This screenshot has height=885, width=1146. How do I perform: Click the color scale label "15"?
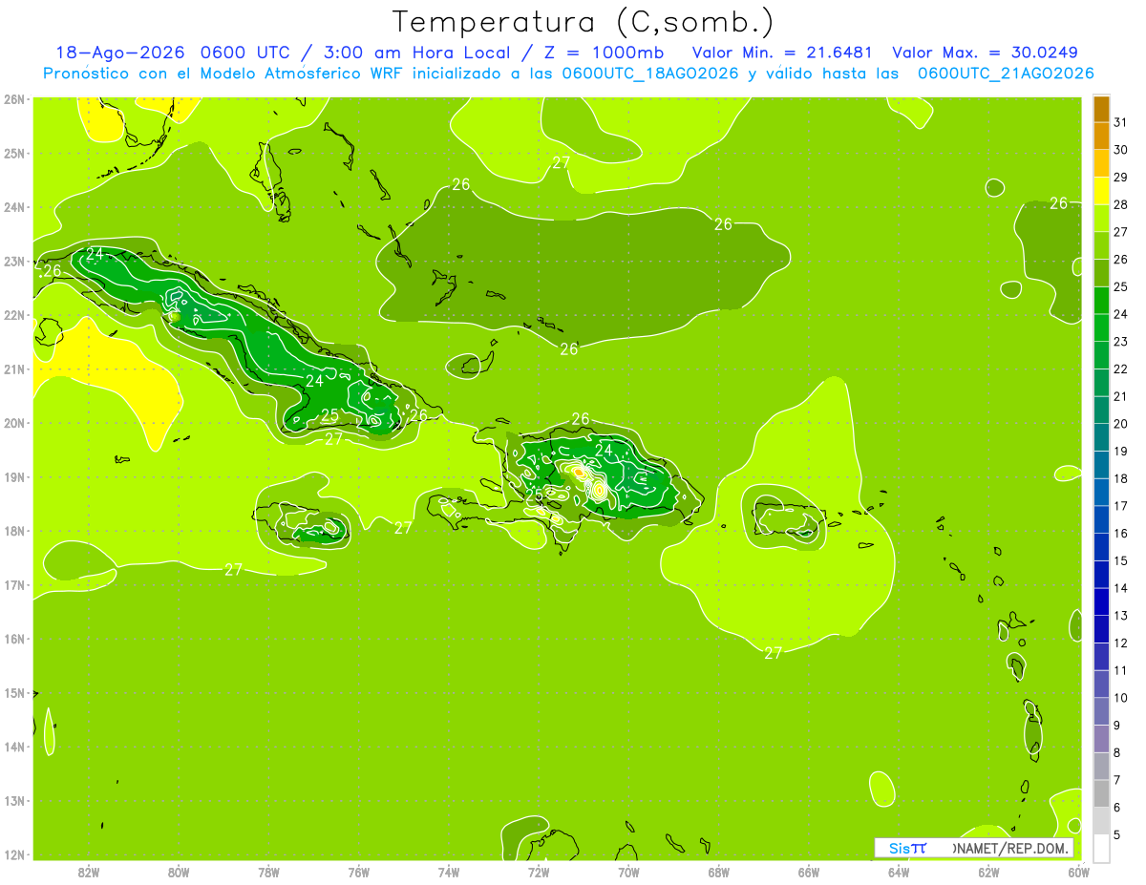pyautogui.click(x=1121, y=560)
